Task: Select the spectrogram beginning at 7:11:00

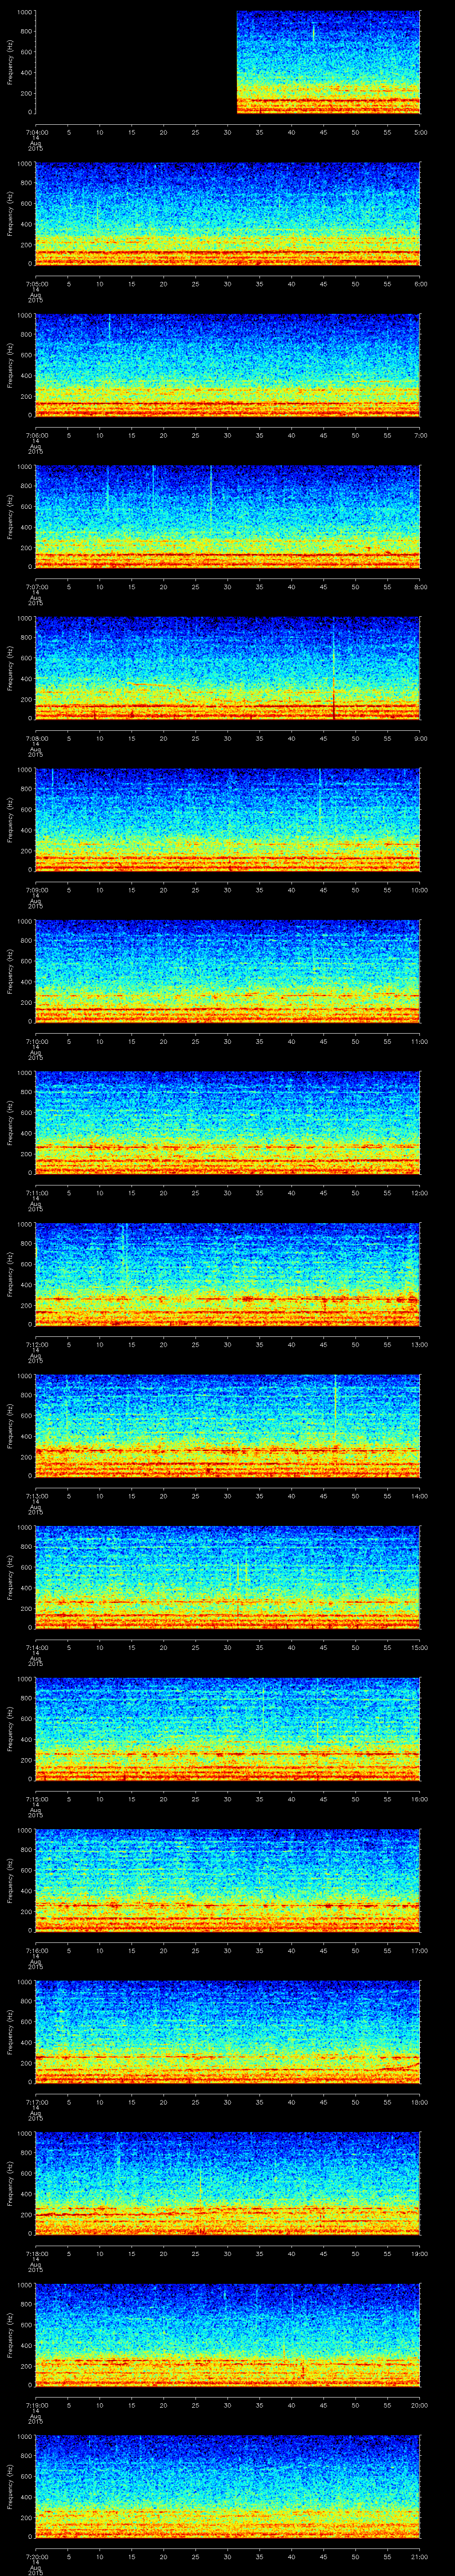Action: point(228,1122)
